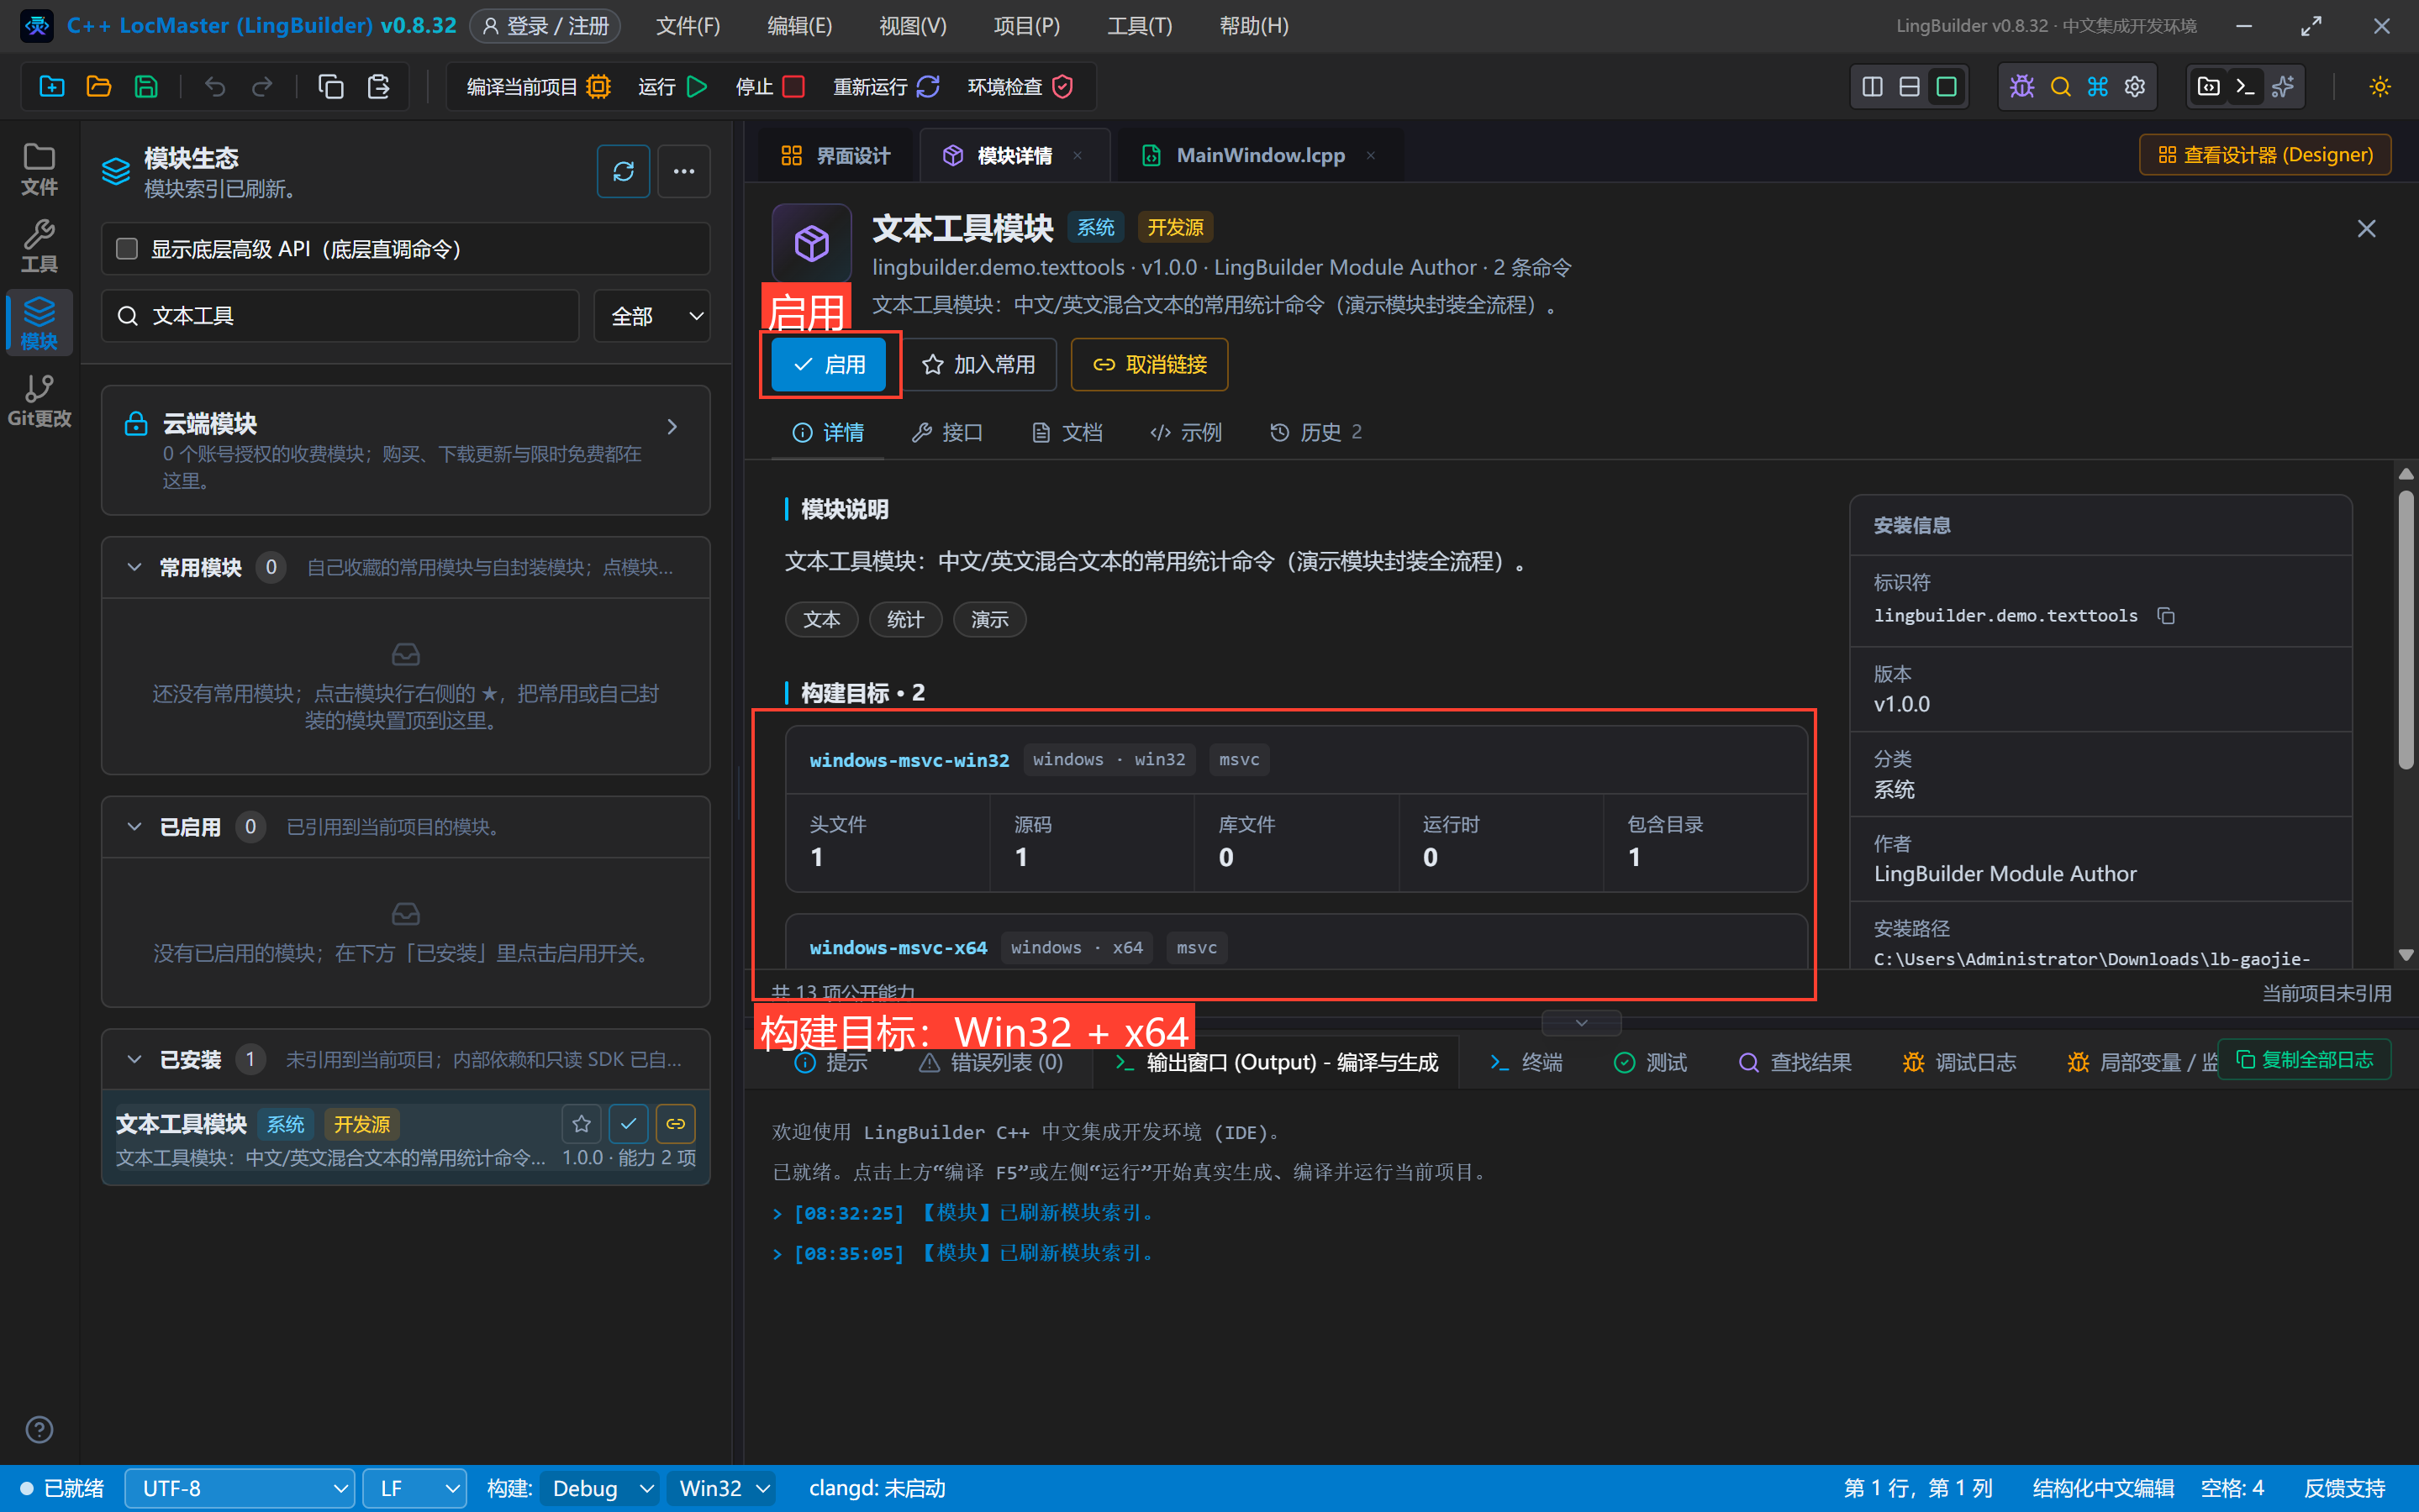Click the paste clipboard icon

pos(378,86)
